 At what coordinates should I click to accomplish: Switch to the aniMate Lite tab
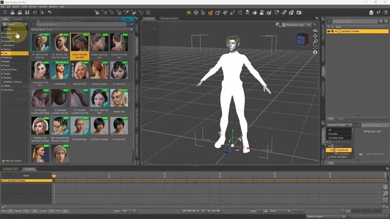tap(10, 169)
